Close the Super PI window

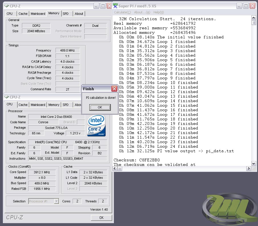(252, 6)
